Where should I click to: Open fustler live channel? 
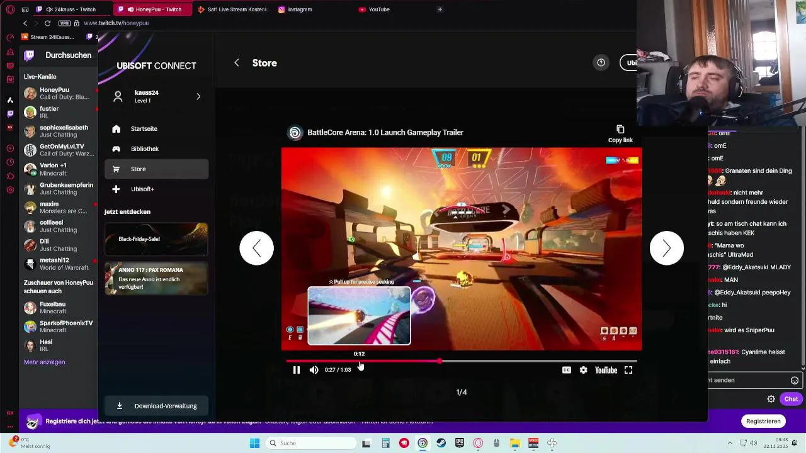tap(59, 112)
